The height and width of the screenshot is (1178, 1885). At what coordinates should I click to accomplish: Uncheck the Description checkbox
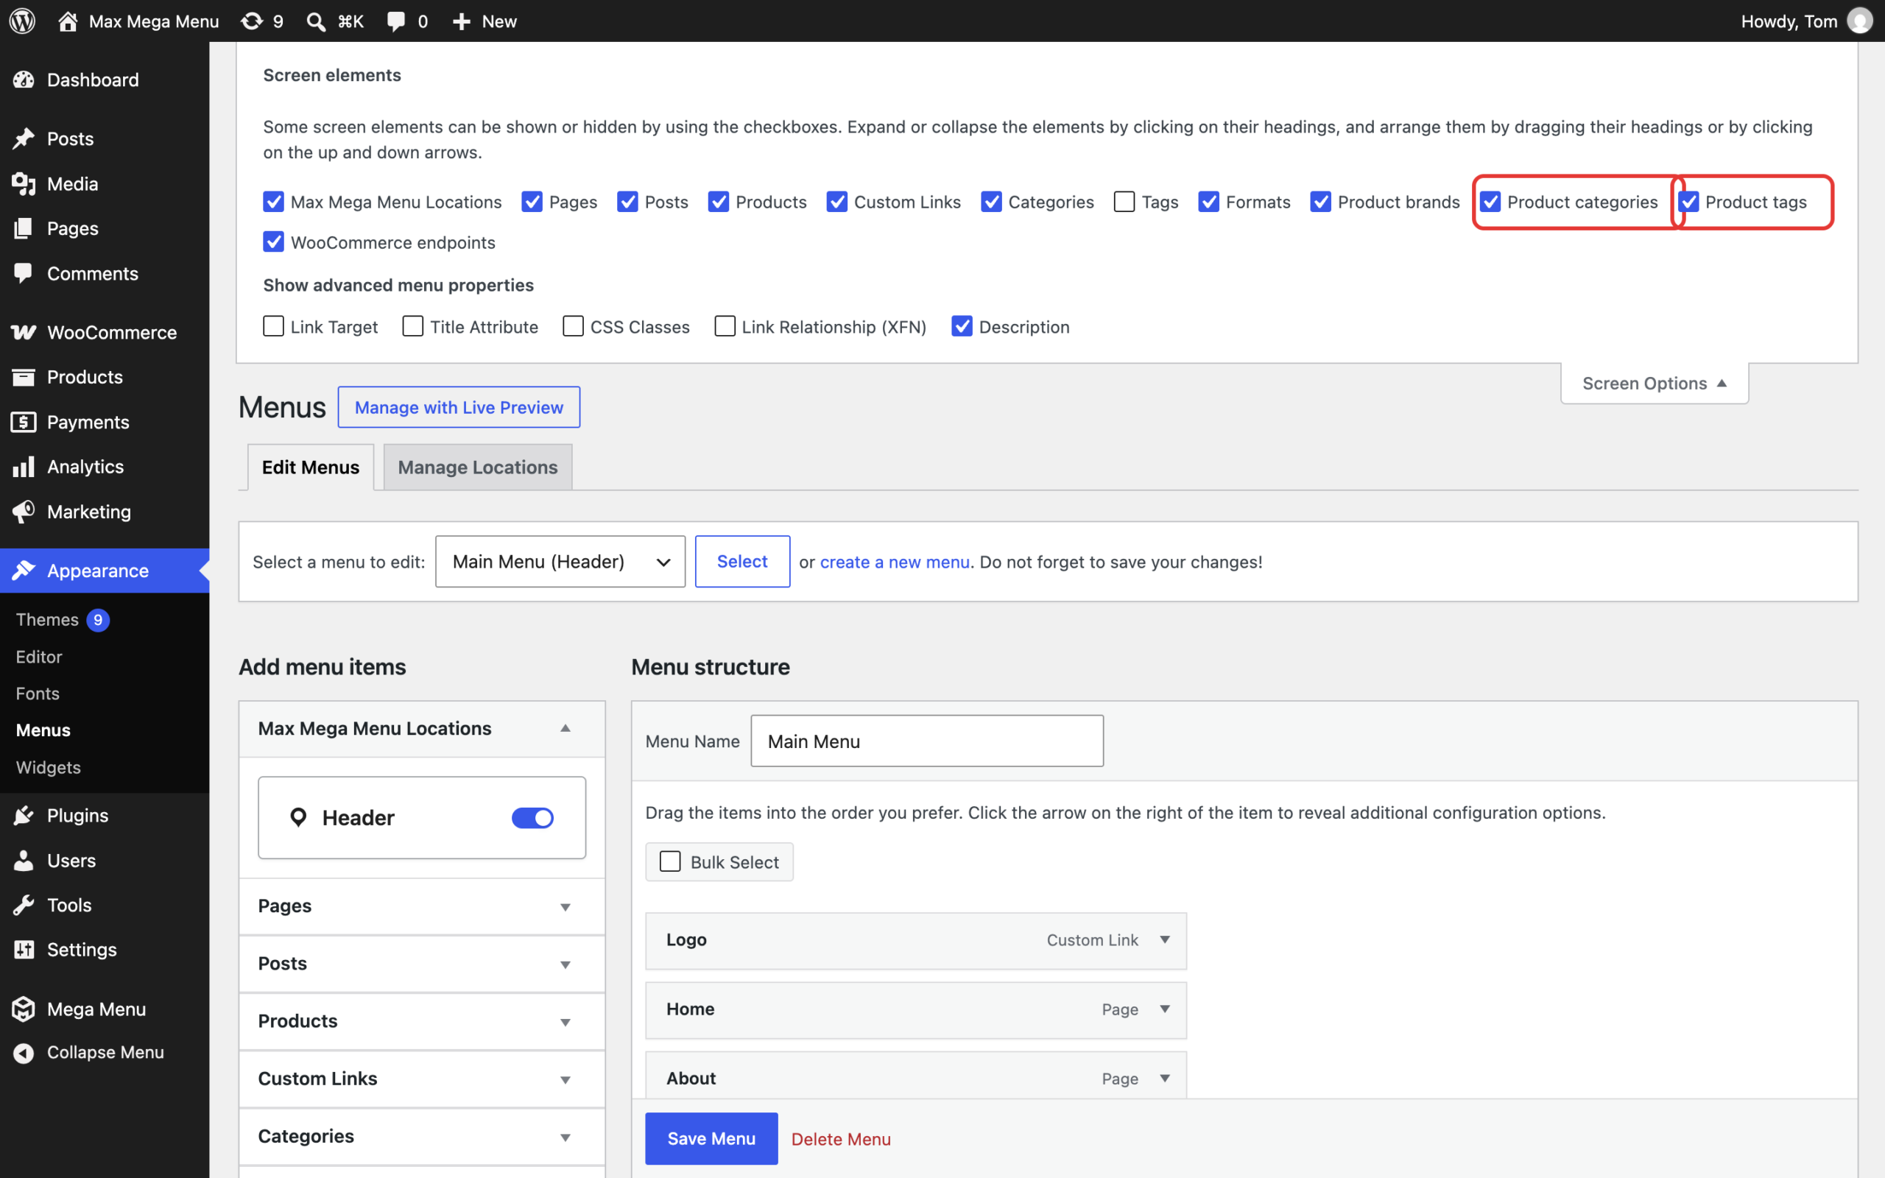[962, 326]
